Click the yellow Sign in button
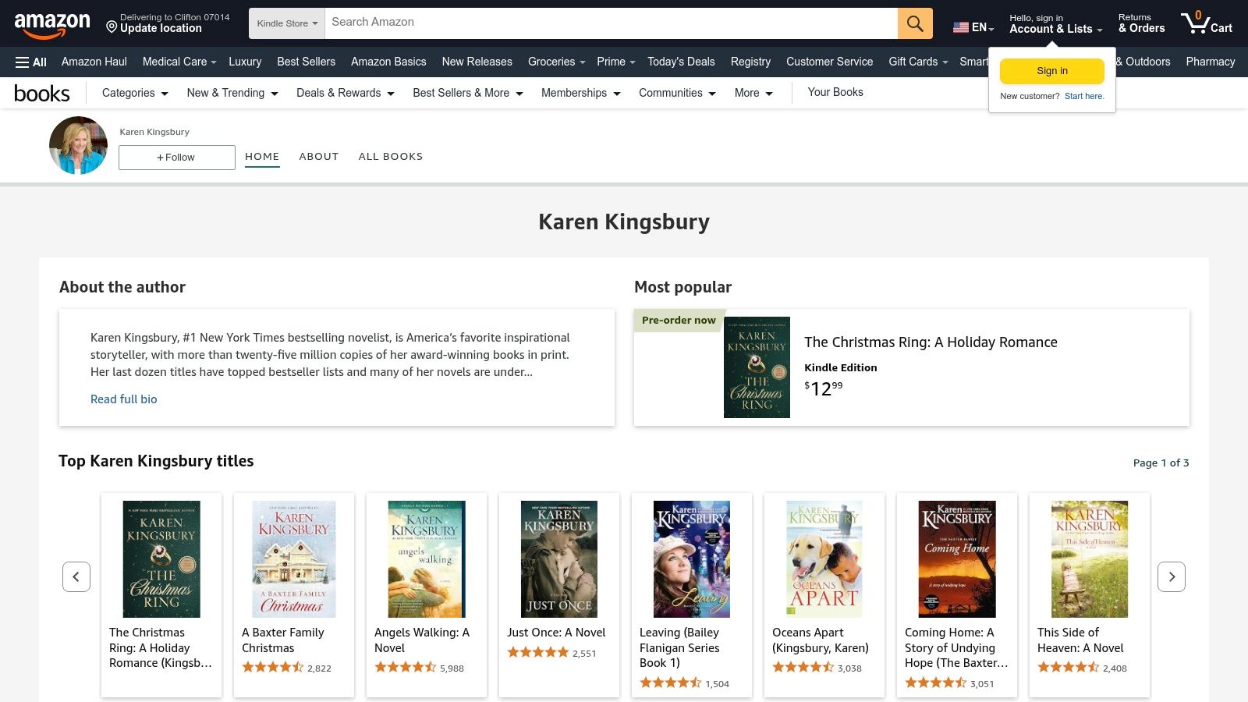 [x=1052, y=71]
